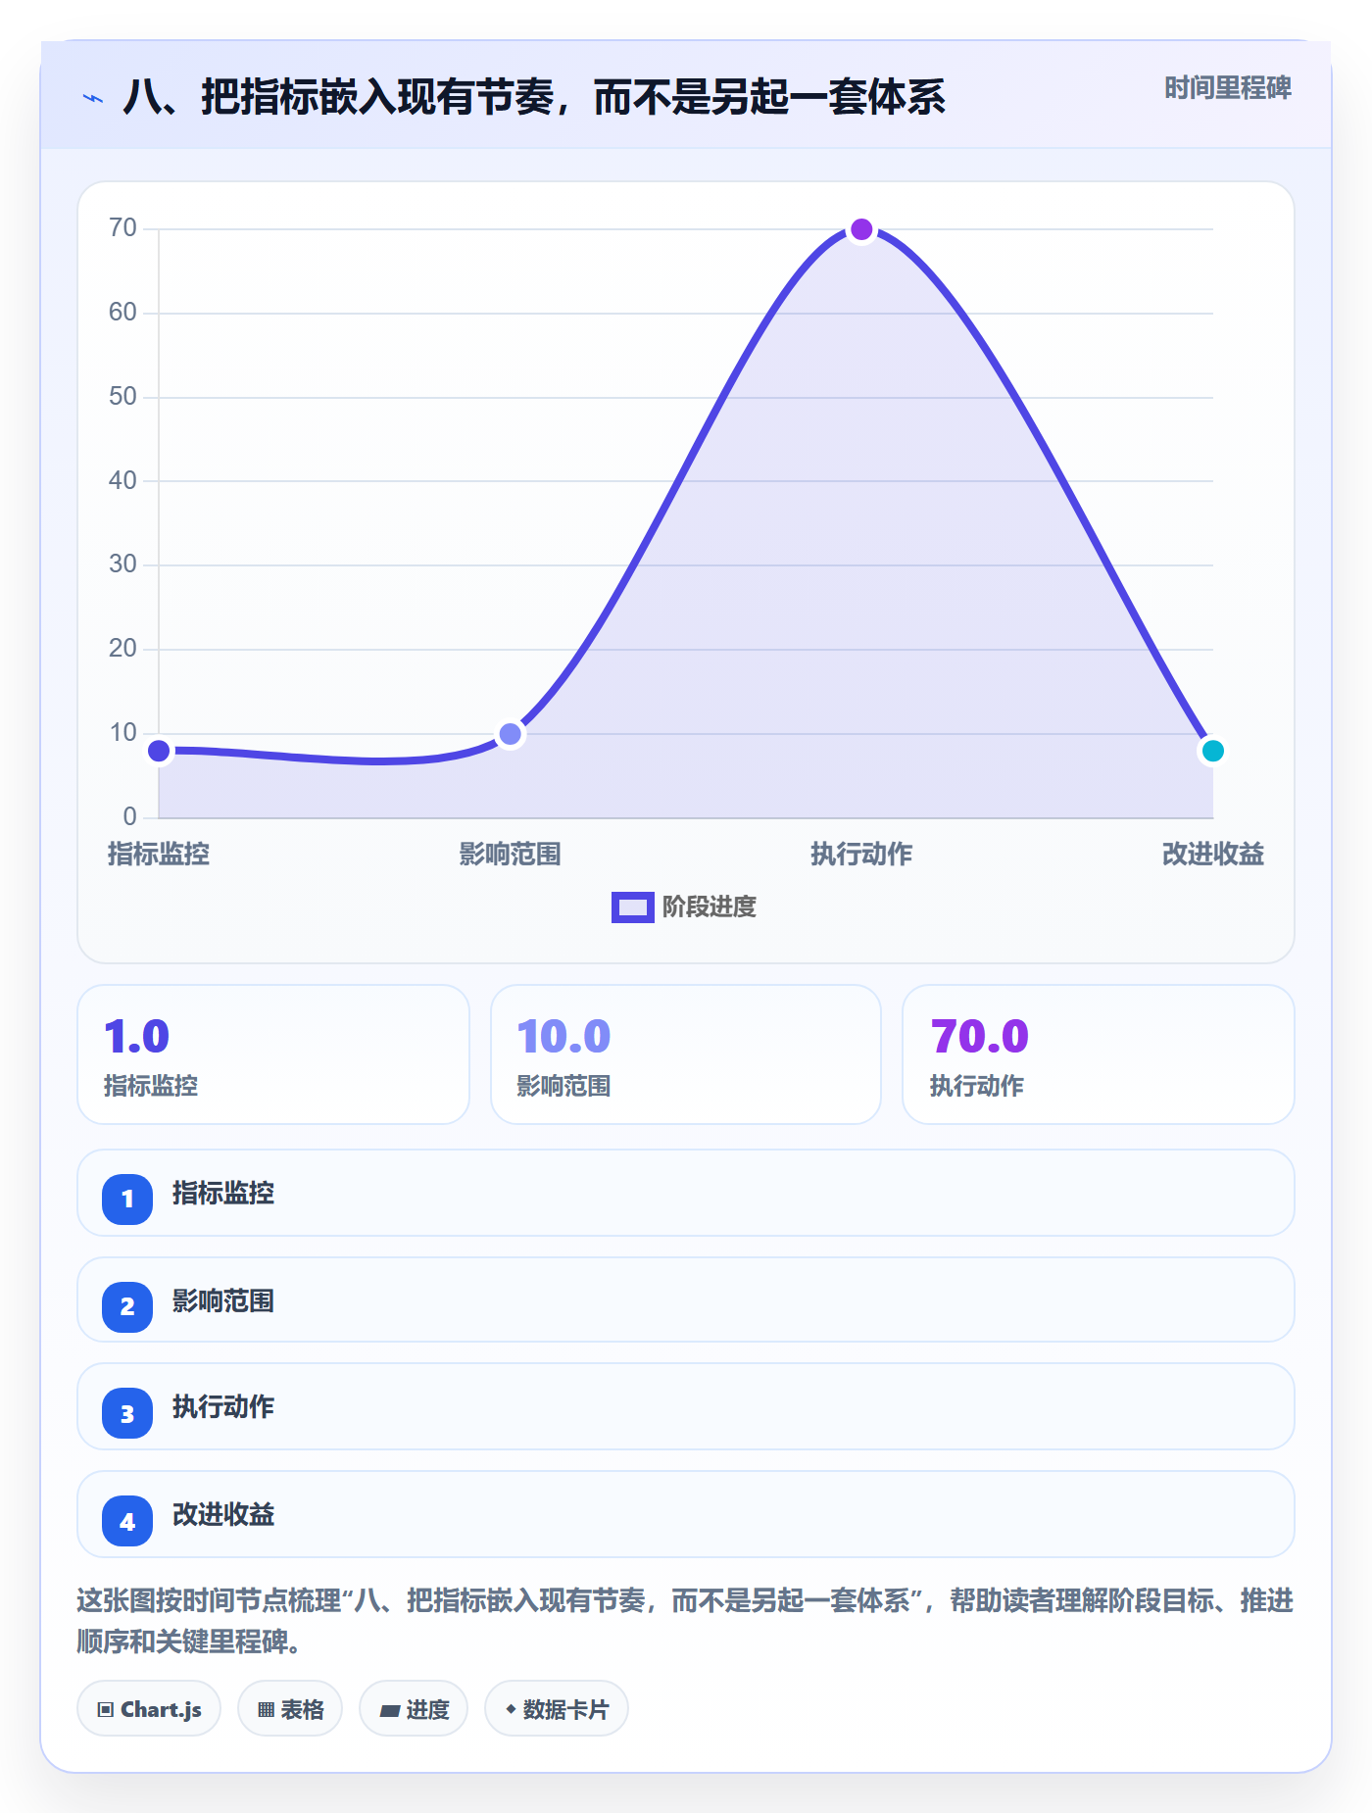Click the 数据卡片 tag
Screen dimensions: 1372x1813
click(557, 1709)
